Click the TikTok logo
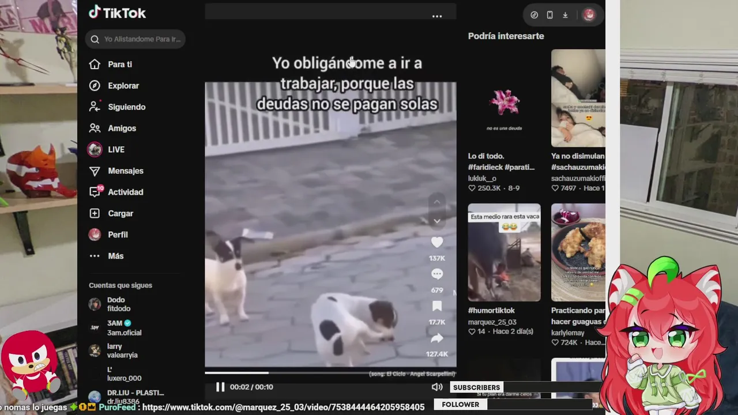738x415 pixels. click(117, 13)
